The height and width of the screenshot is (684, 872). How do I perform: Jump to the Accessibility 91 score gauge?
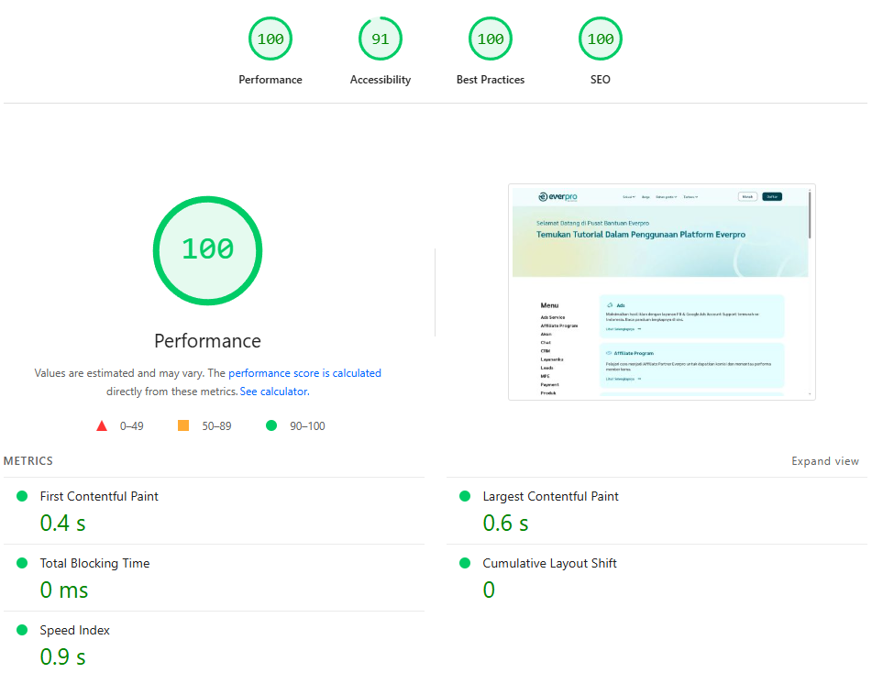(x=381, y=39)
